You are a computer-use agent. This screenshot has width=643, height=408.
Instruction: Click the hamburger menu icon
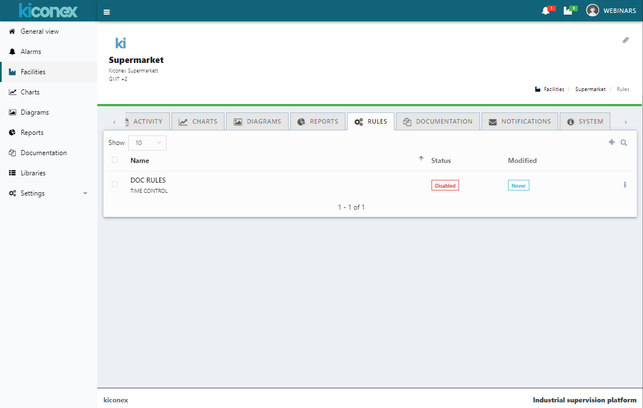pyautogui.click(x=107, y=11)
